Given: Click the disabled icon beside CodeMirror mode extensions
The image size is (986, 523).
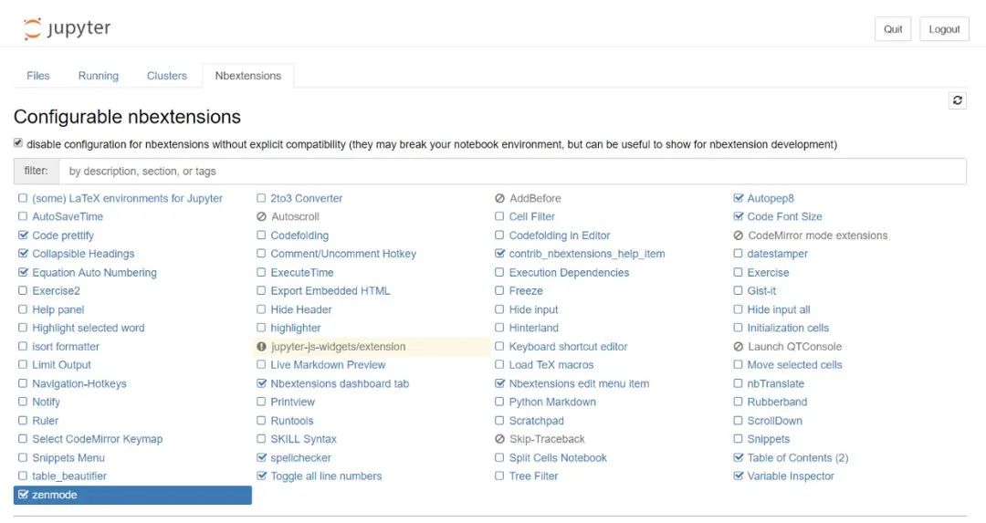Looking at the screenshot, I should [x=739, y=235].
